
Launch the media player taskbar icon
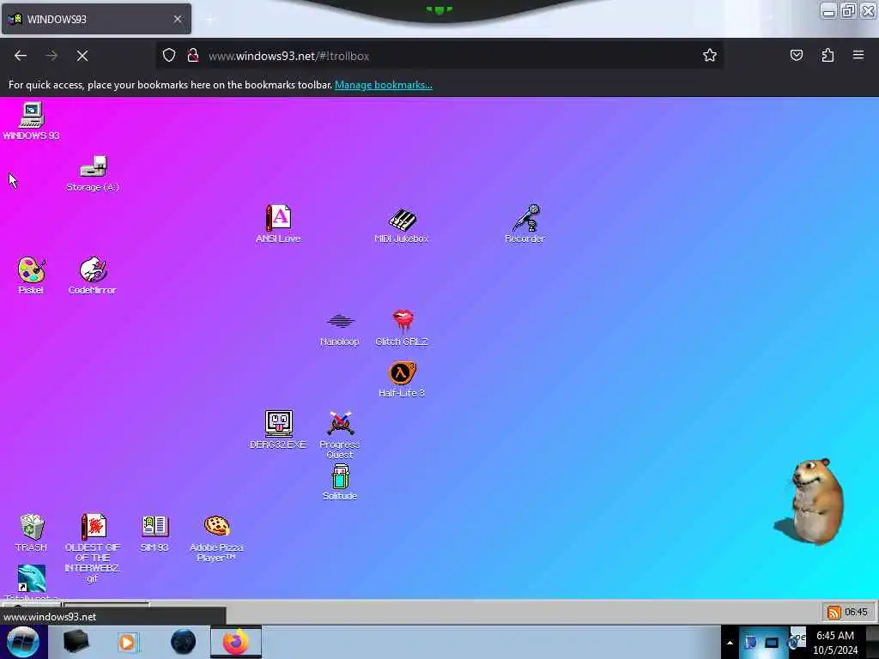(128, 642)
